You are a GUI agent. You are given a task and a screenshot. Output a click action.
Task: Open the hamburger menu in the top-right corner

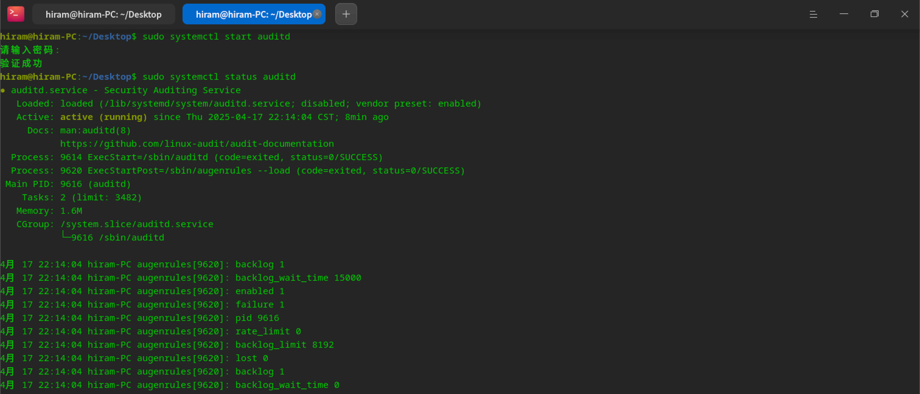click(813, 14)
